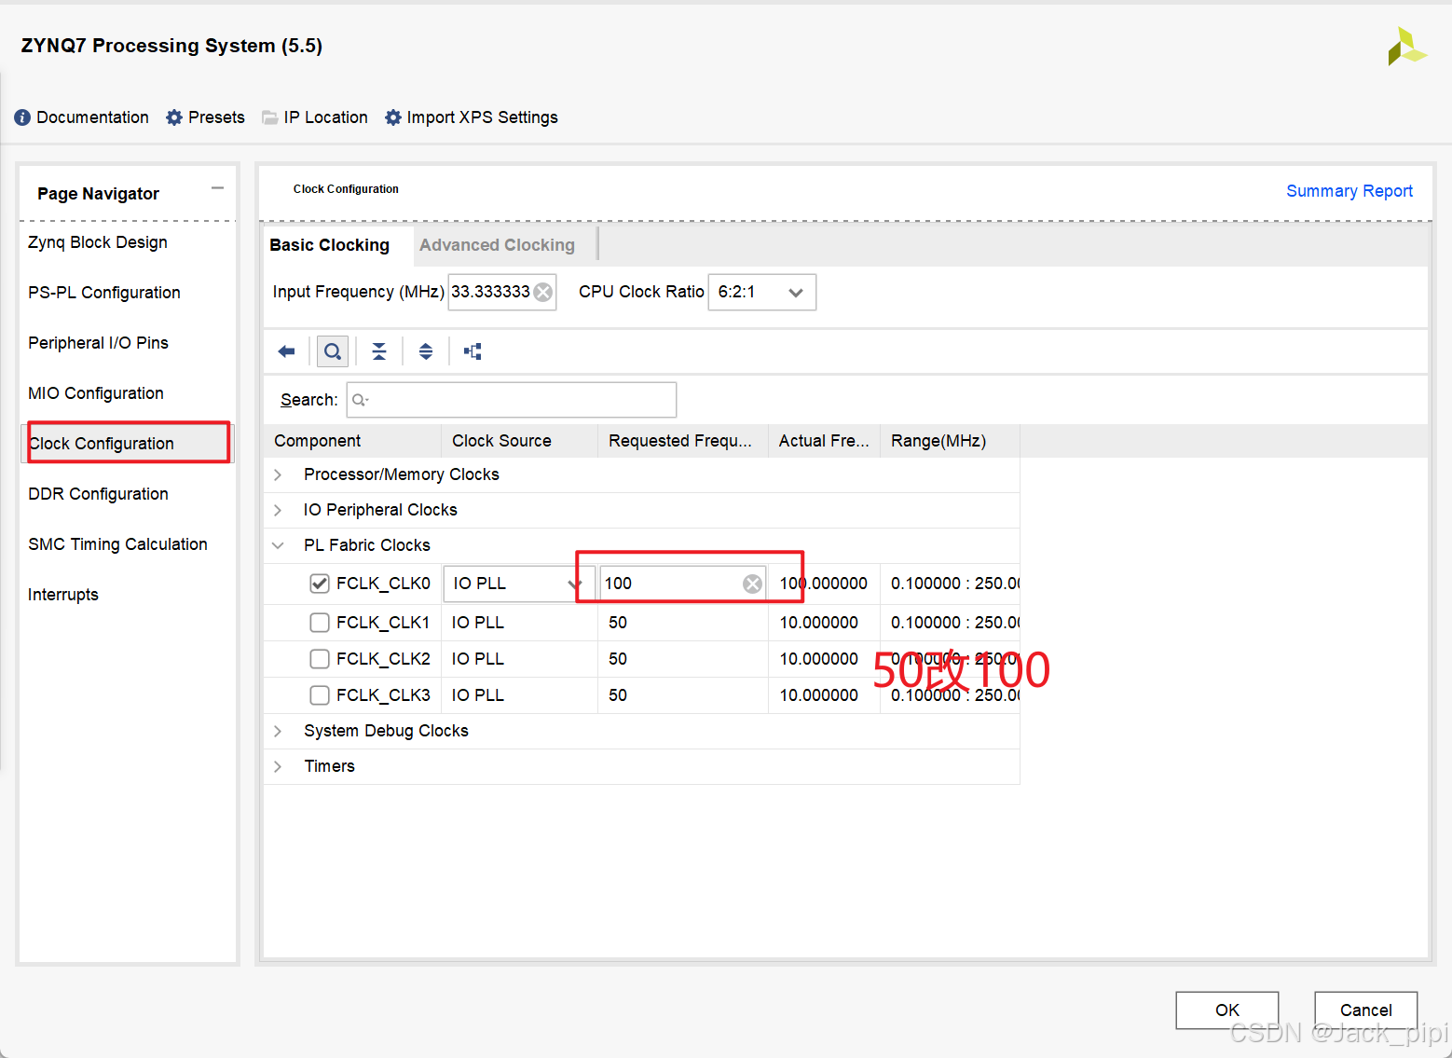Click FCLK_CLK3 IO PLL source cell
This screenshot has height=1058, width=1452.
520,695
